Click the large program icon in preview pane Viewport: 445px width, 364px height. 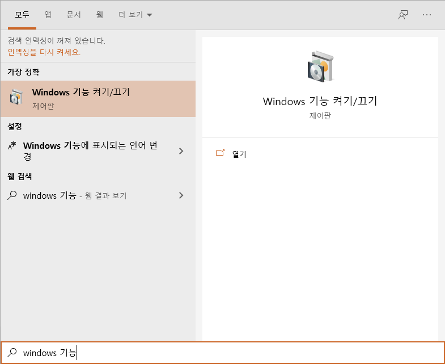[x=320, y=66]
